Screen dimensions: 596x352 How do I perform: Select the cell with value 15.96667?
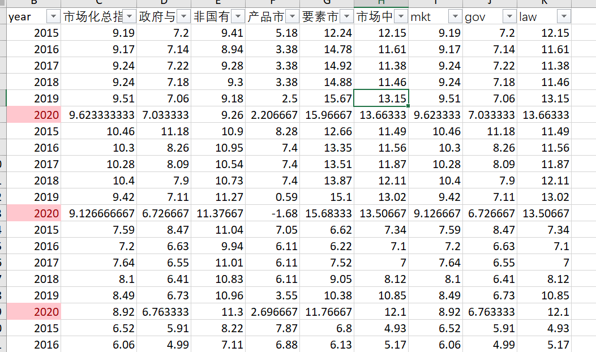(x=327, y=114)
